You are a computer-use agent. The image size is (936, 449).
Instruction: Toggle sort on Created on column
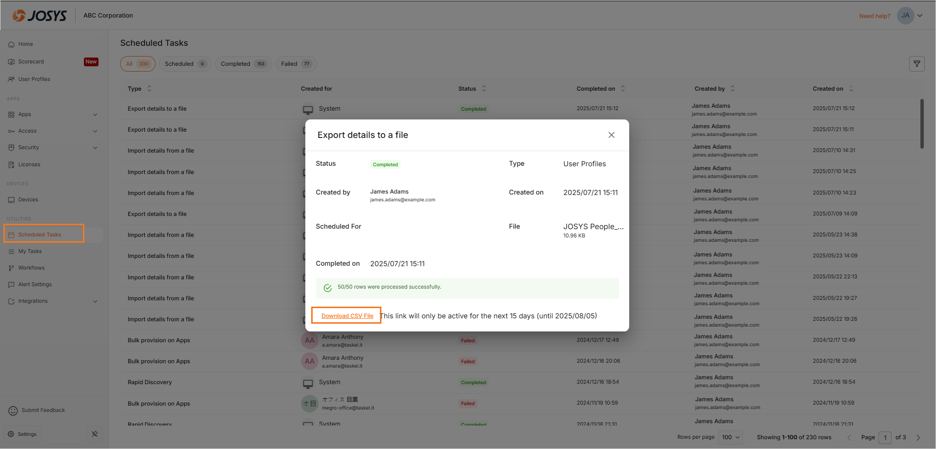click(x=851, y=89)
